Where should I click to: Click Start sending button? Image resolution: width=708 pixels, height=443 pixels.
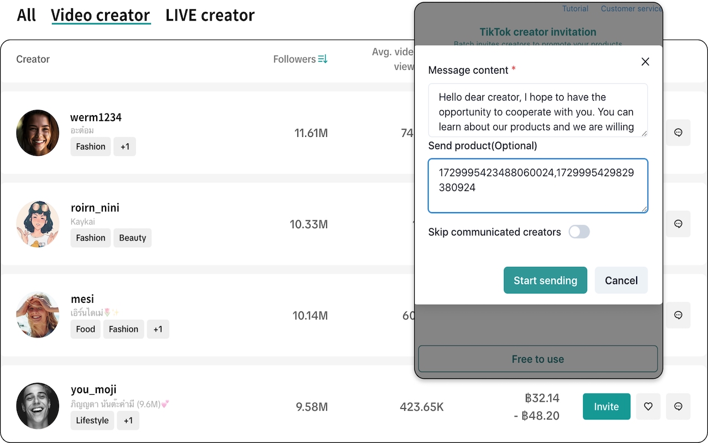545,280
